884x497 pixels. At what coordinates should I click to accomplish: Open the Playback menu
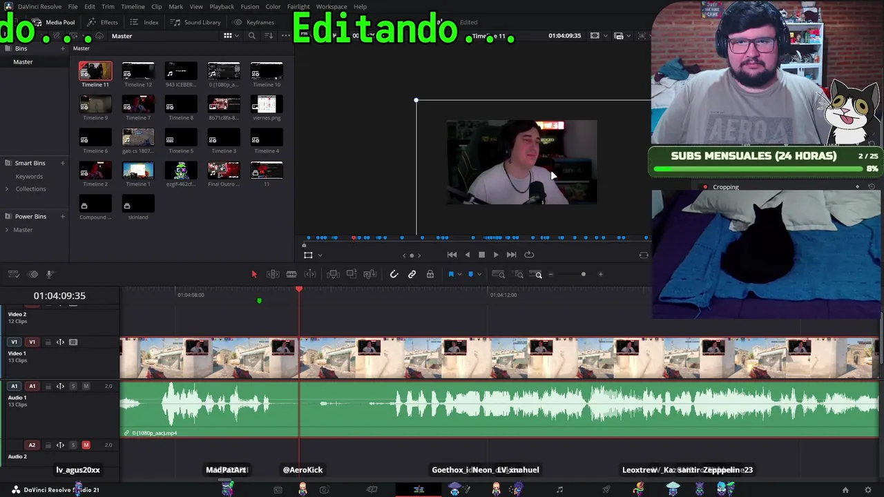pos(222,6)
